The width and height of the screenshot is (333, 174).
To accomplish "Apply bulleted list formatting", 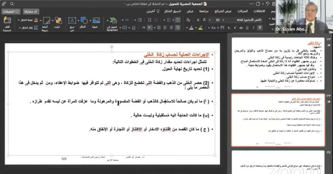I will tap(178, 20).
